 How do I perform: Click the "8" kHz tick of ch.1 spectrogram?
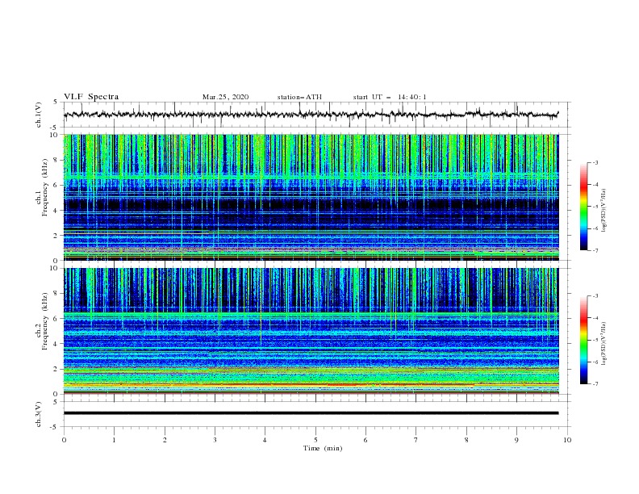pos(56,160)
